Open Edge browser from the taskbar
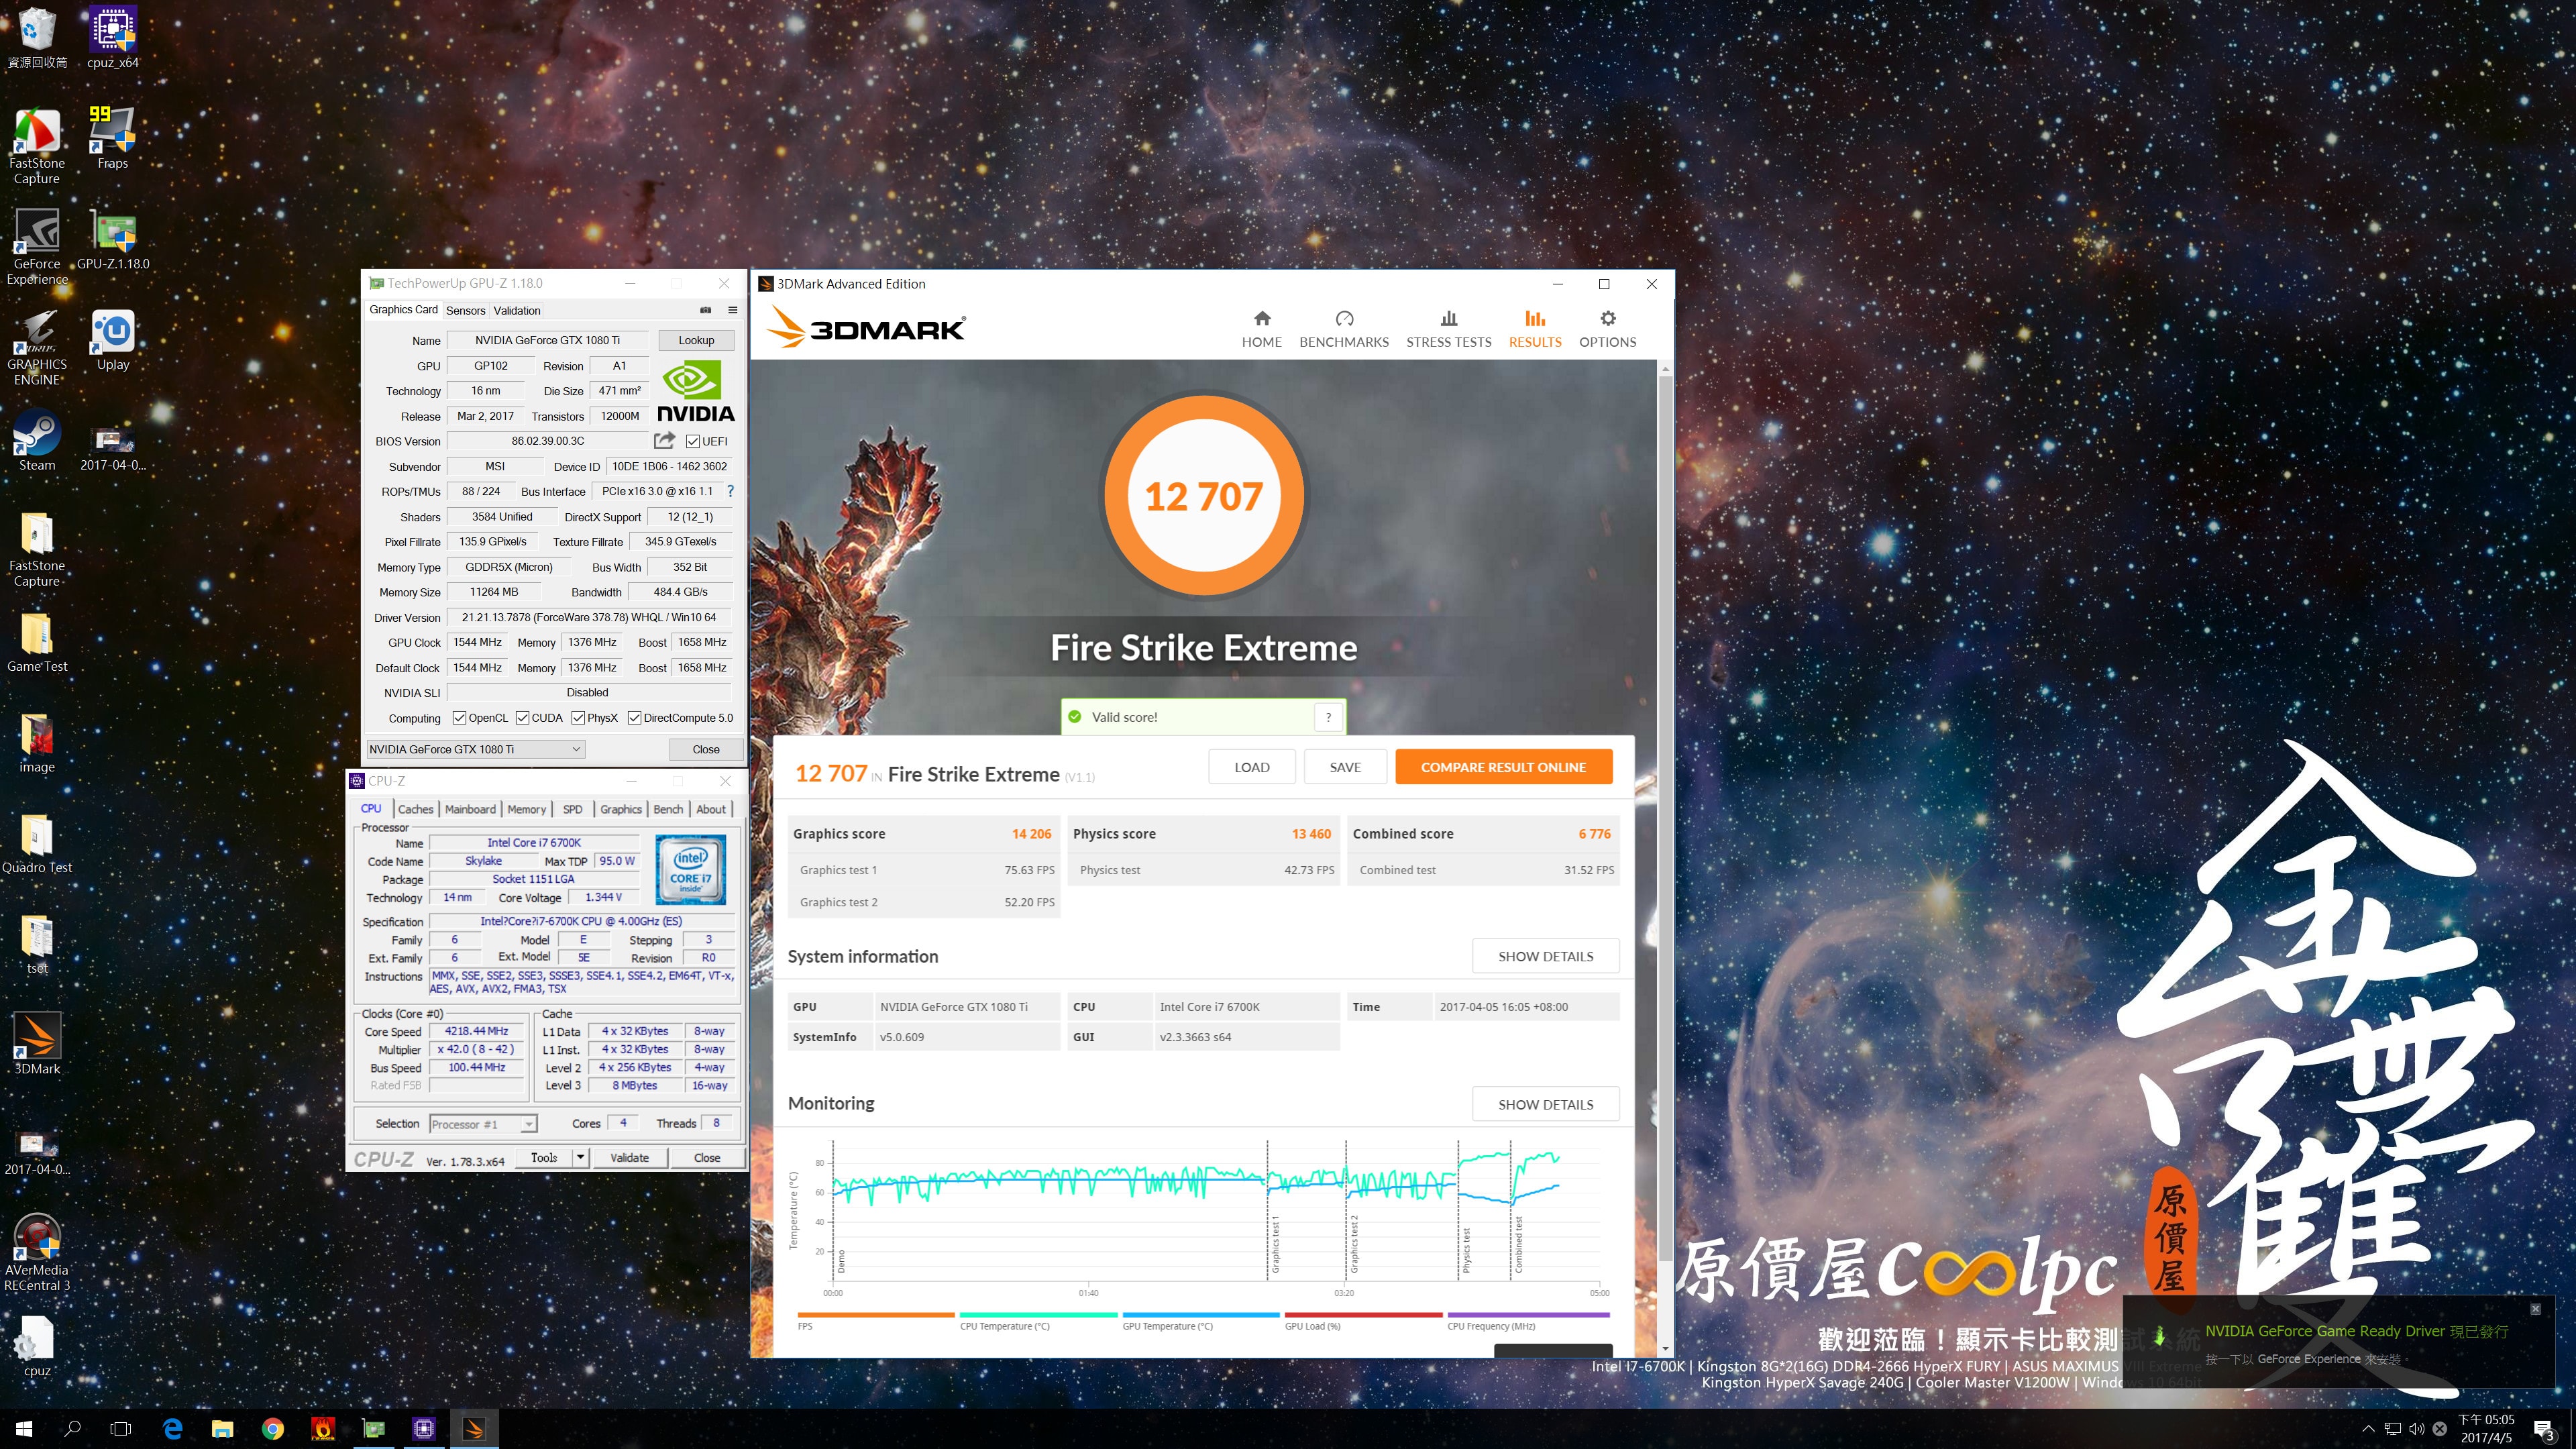2576x1449 pixels. click(x=172, y=1429)
